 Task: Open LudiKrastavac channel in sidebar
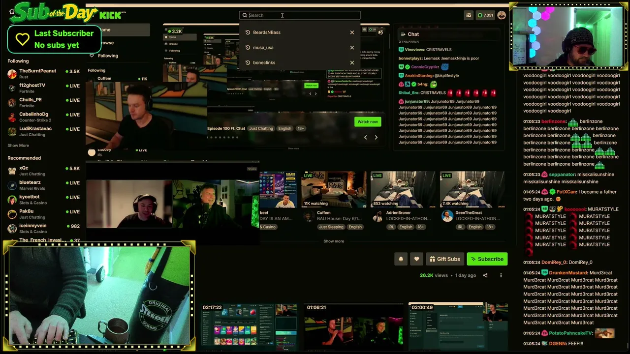coord(44,131)
